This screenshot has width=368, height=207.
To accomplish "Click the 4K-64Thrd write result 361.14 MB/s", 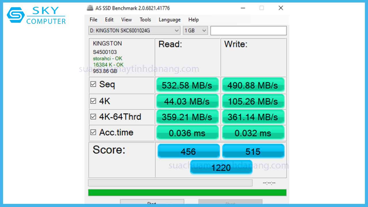I will [x=253, y=117].
